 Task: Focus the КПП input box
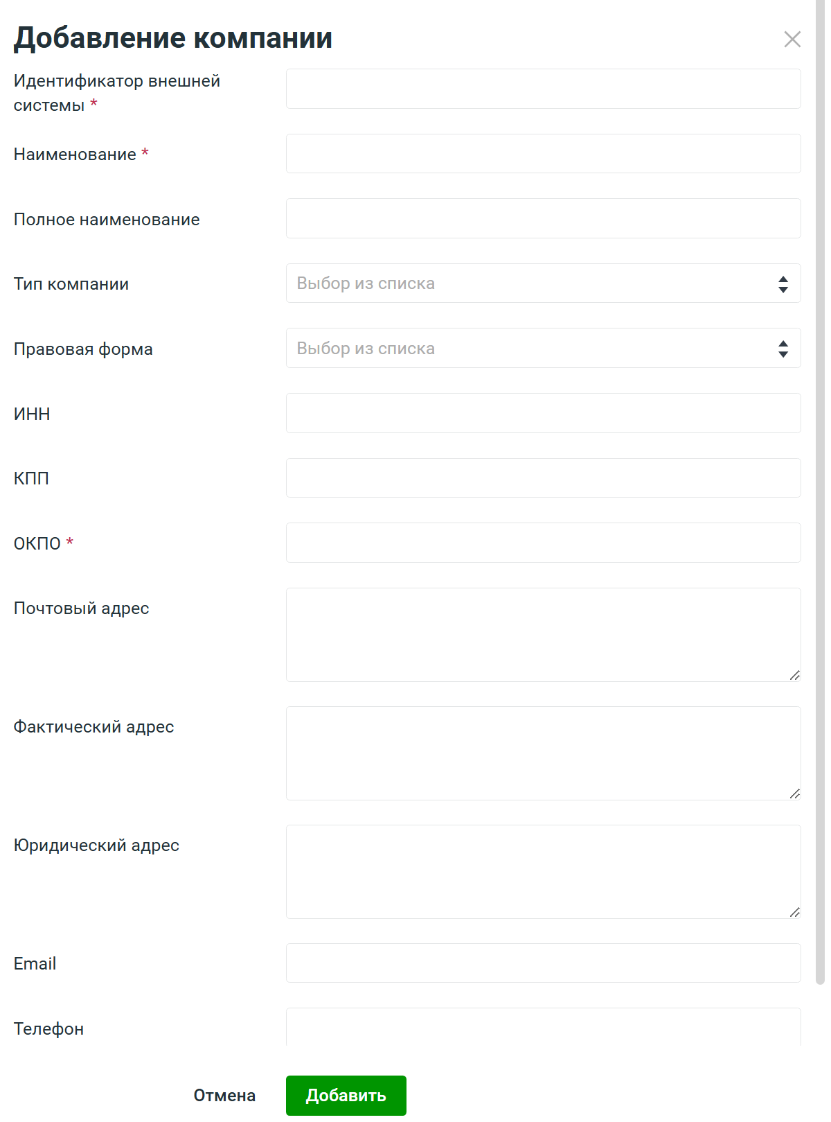click(x=543, y=478)
